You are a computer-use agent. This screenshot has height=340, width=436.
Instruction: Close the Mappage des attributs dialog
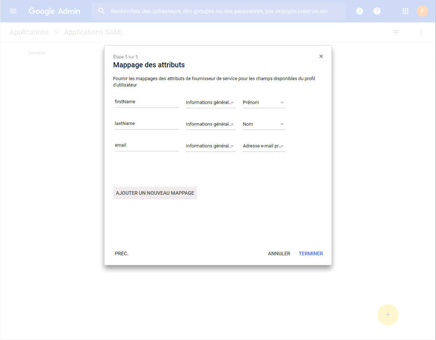click(321, 56)
